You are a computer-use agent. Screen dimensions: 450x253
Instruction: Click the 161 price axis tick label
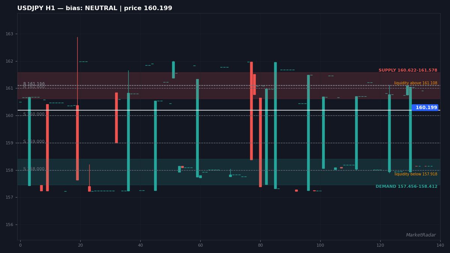pyautogui.click(x=9, y=88)
